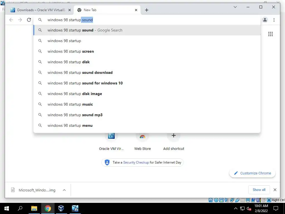Open the Chrome tab search chevron
Image resolution: width=285 pixels, height=214 pixels.
[x=235, y=7]
